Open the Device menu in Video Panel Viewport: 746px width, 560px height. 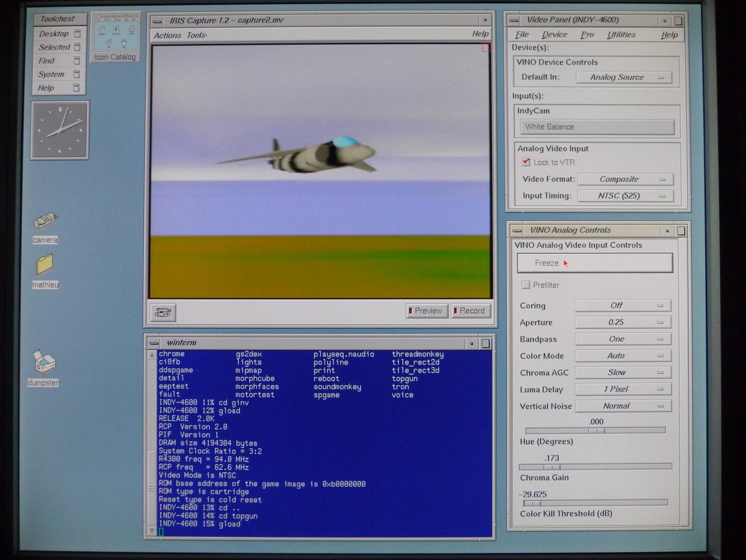click(555, 35)
